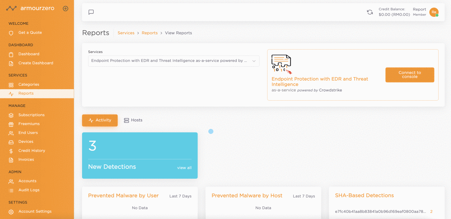
Task: Open Invoices in the sidebar
Action: coord(26,160)
